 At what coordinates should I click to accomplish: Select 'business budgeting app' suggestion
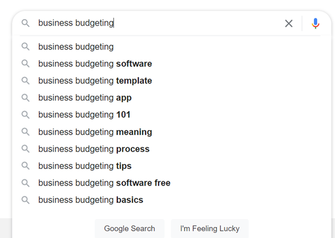click(x=85, y=98)
